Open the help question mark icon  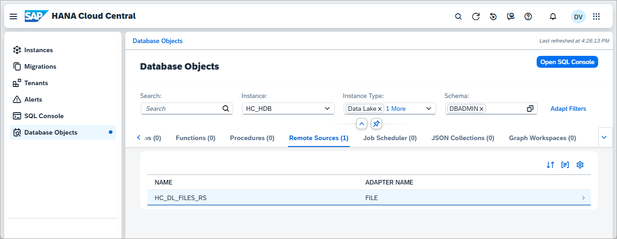coord(528,16)
